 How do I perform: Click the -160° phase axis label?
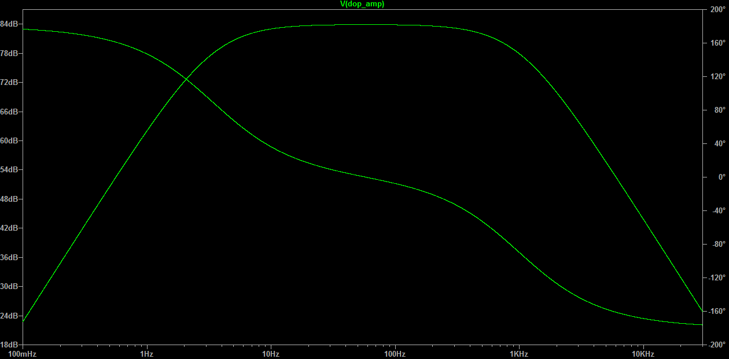pyautogui.click(x=717, y=311)
